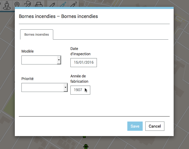Open the draw and measure tool

(28, 4)
